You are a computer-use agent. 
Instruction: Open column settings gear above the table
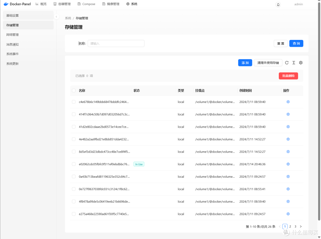300,63
